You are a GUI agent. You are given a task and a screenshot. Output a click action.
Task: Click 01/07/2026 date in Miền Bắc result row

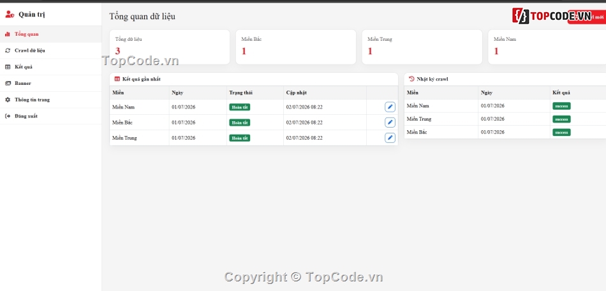pos(184,123)
